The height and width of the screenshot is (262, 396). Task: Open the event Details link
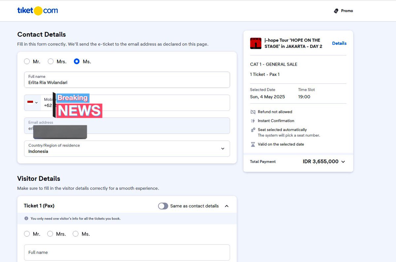pyautogui.click(x=339, y=43)
